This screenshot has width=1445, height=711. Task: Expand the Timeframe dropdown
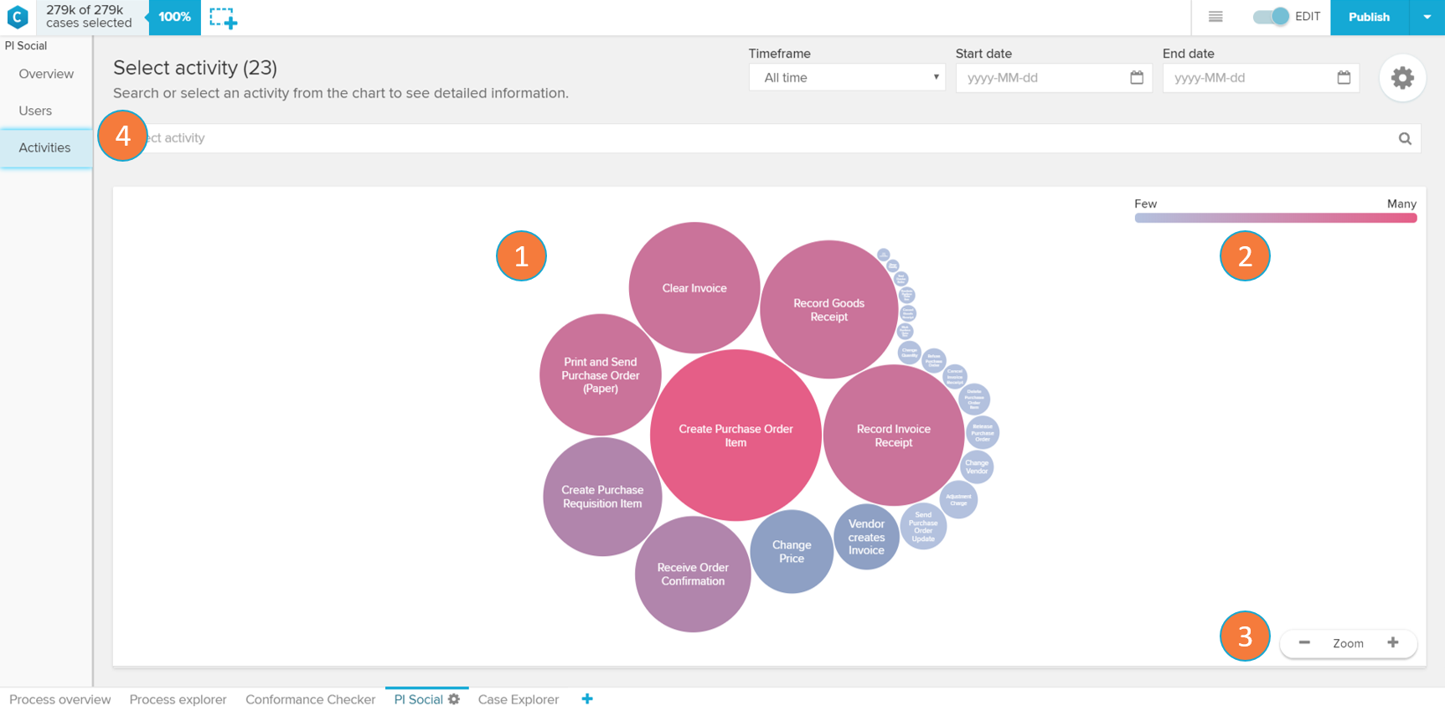[847, 78]
